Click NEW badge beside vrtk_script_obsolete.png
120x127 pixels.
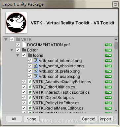pos(108,66)
